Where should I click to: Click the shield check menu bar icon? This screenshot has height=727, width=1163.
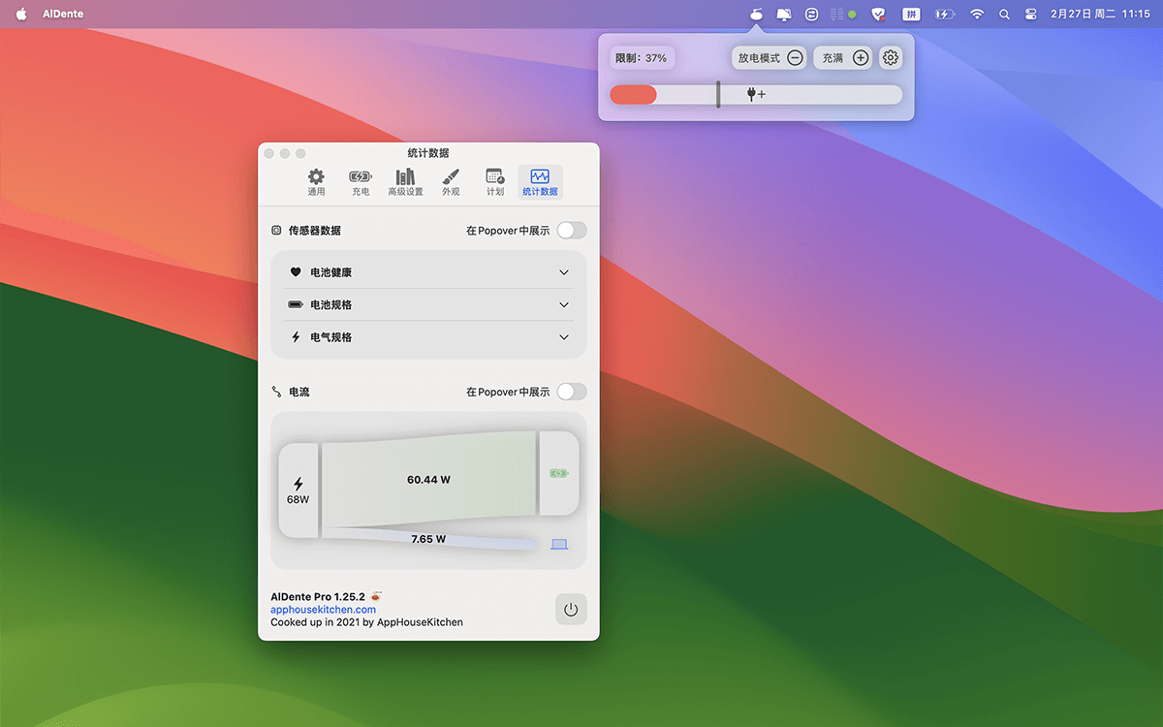point(878,15)
